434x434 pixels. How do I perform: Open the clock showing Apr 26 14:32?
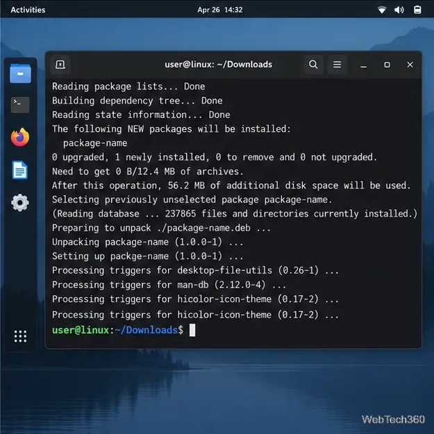pos(220,10)
